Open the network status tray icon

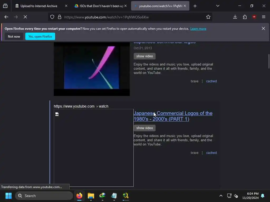pyautogui.click(x=229, y=196)
